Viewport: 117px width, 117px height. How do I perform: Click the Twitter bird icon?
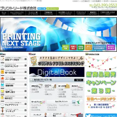(x=88, y=115)
